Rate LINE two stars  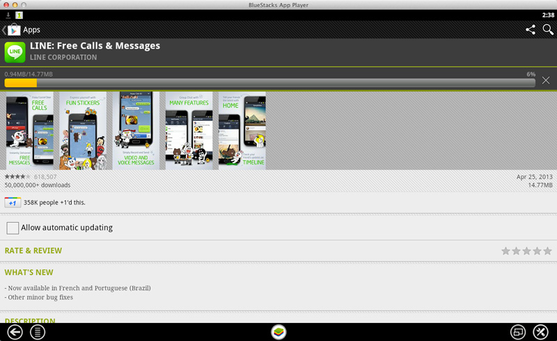[516, 251]
